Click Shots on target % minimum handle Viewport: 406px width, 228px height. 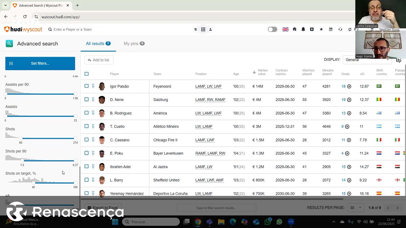pyautogui.click(x=33, y=183)
